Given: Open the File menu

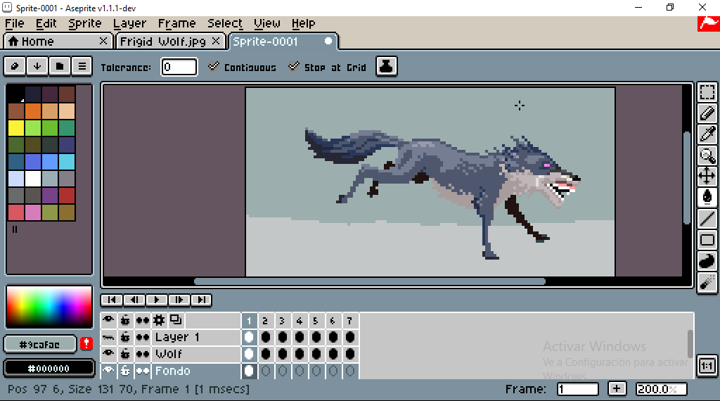Looking at the screenshot, I should tap(15, 23).
